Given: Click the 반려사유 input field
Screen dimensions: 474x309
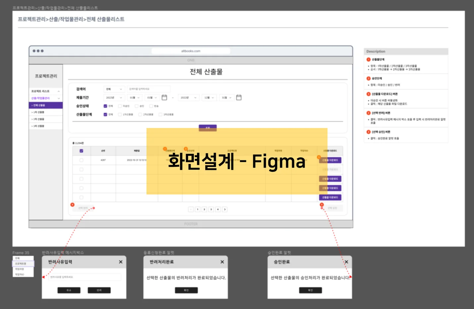Looking at the screenshot, I should [85, 277].
